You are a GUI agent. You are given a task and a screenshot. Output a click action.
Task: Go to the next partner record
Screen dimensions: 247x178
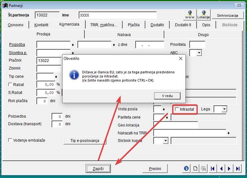point(230,168)
